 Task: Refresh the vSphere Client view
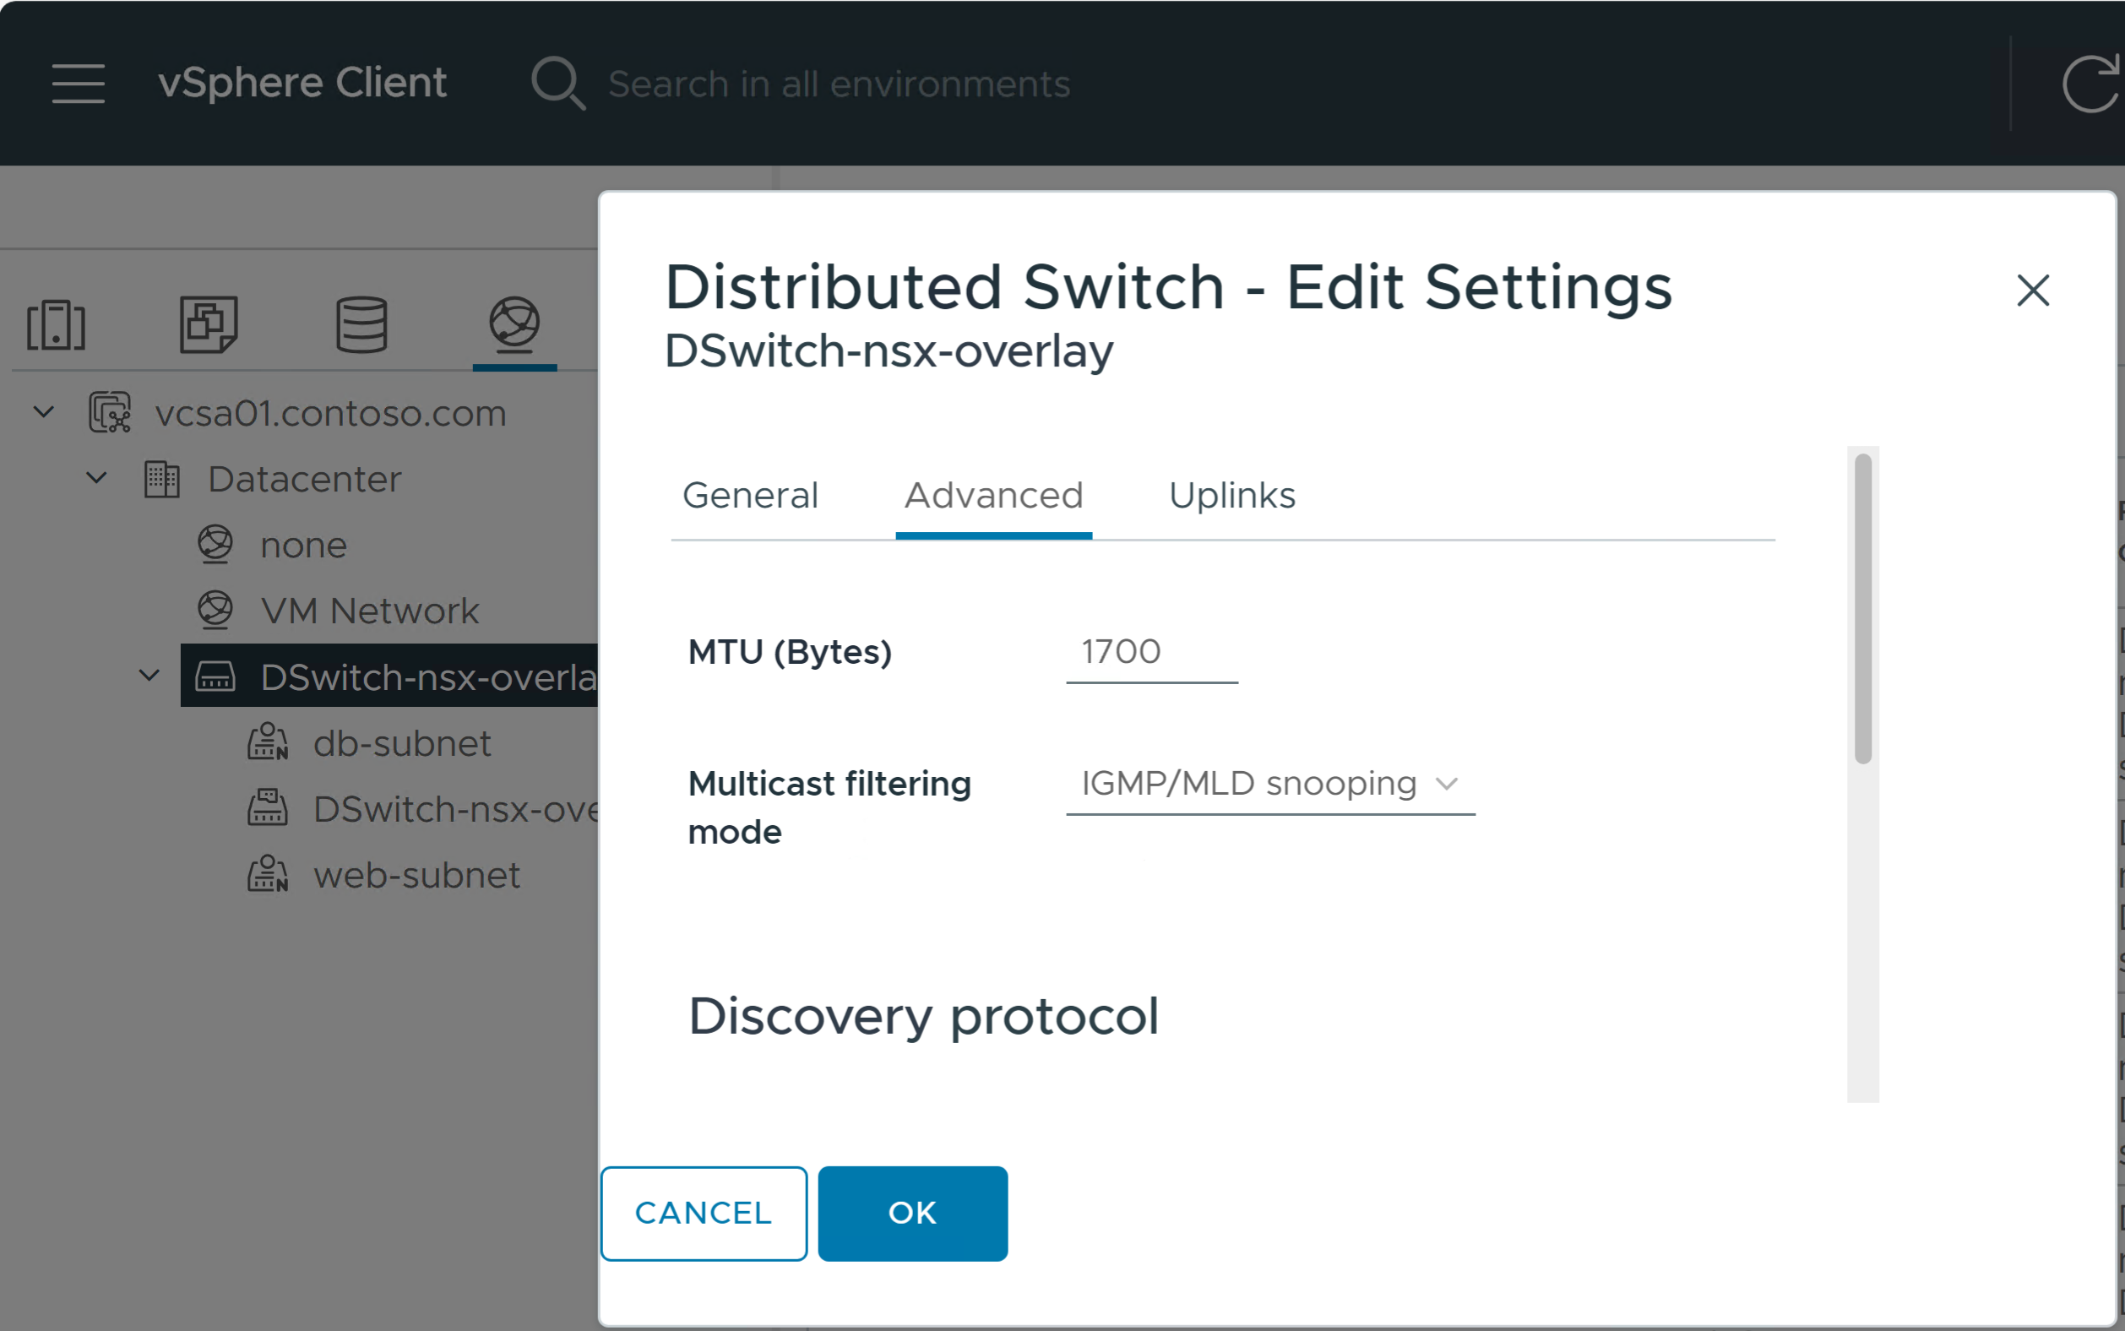click(x=2091, y=84)
